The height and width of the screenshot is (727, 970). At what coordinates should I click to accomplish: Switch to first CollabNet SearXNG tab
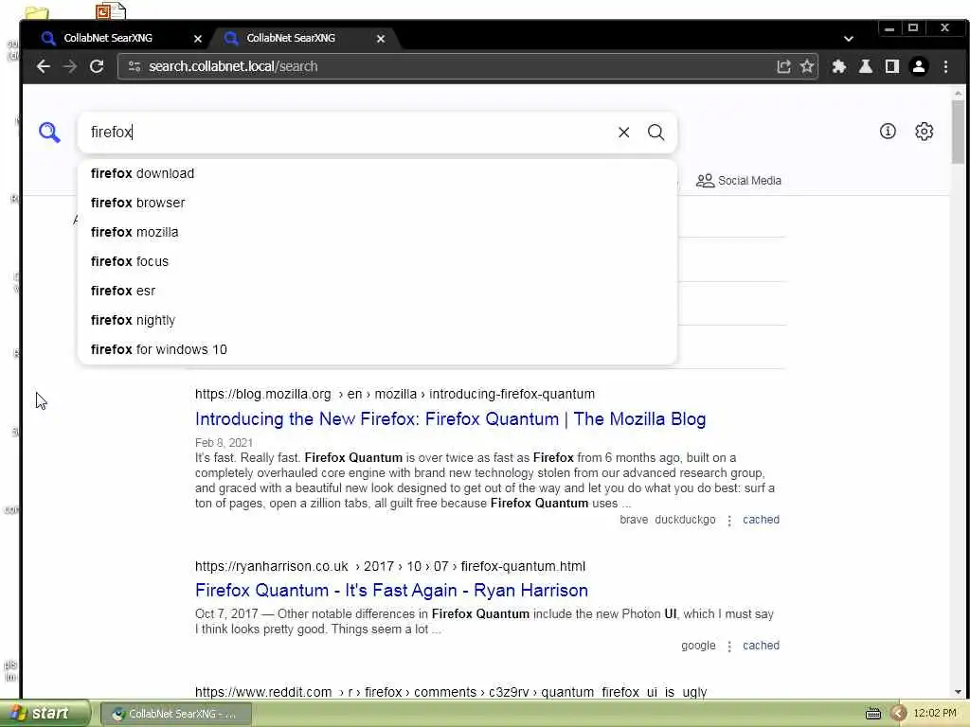(x=117, y=38)
